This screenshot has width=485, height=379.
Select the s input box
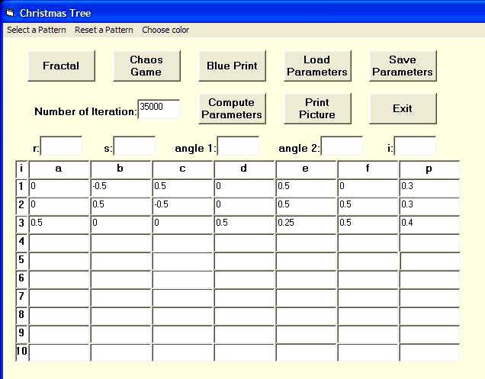134,146
